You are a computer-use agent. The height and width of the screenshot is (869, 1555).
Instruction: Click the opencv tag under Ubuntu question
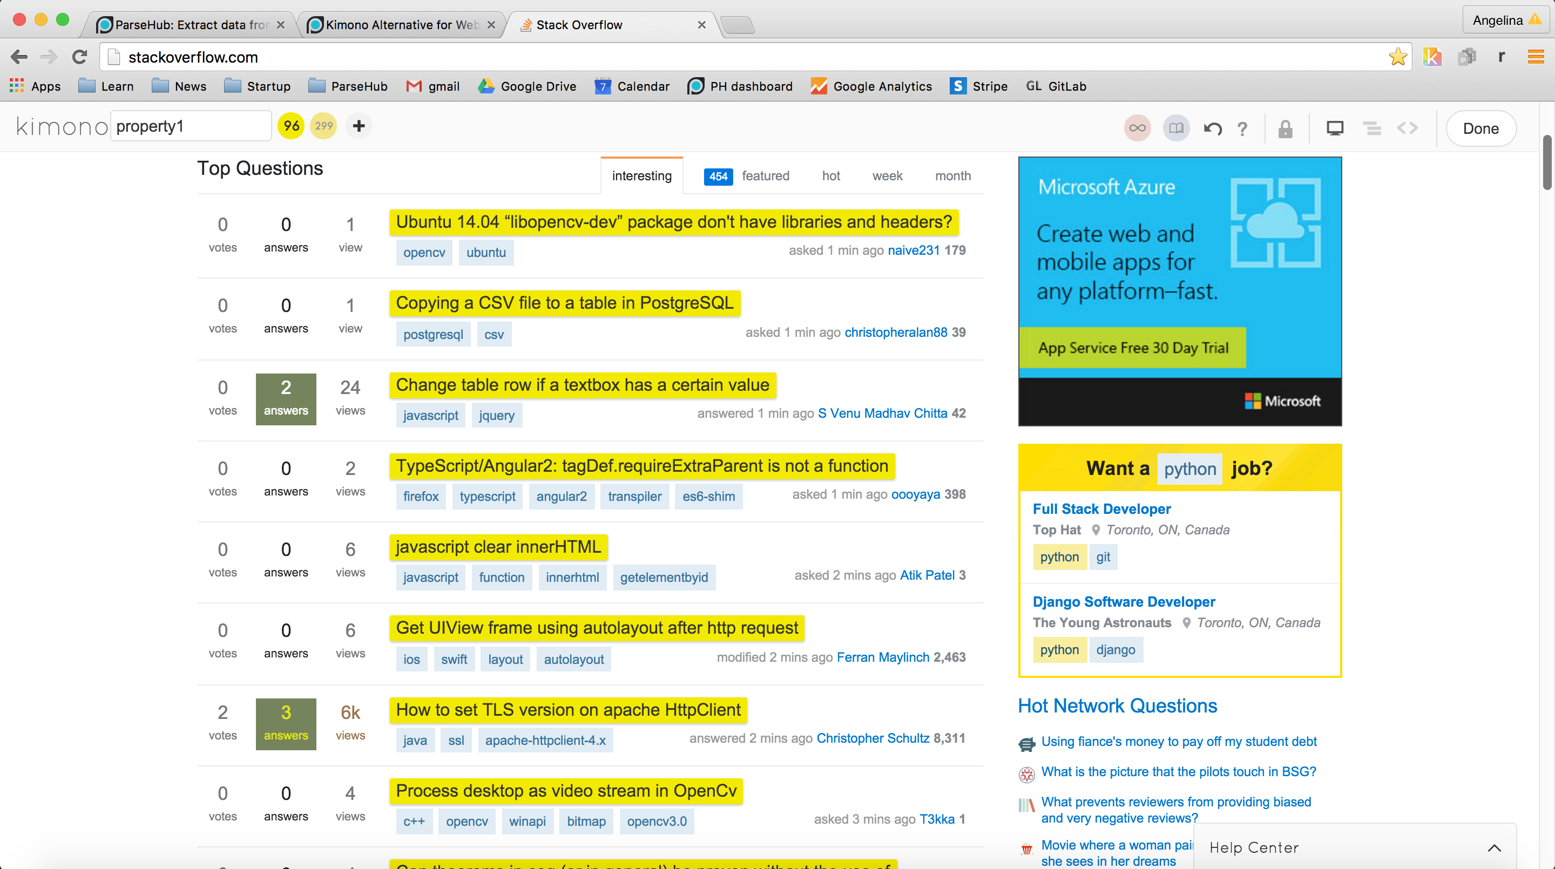[x=424, y=252]
